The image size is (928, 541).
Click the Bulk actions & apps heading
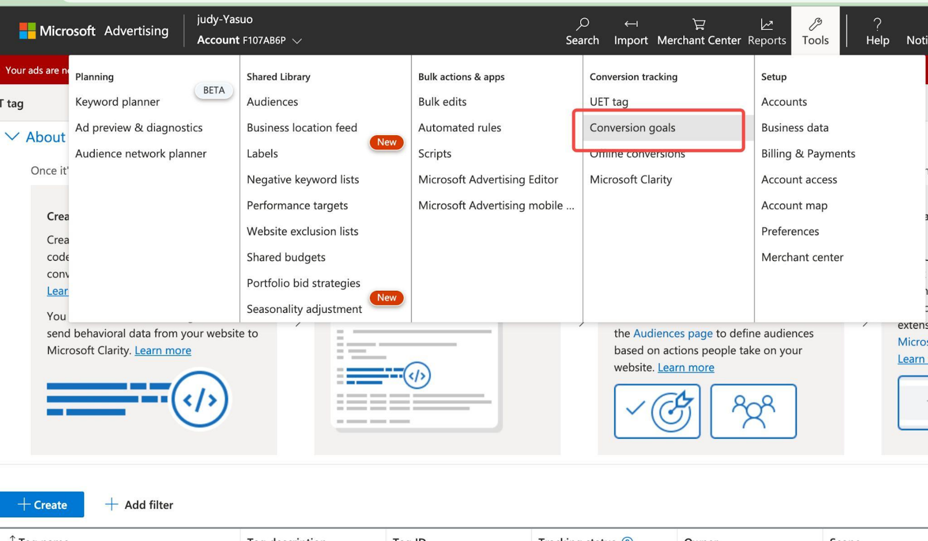[x=461, y=77]
